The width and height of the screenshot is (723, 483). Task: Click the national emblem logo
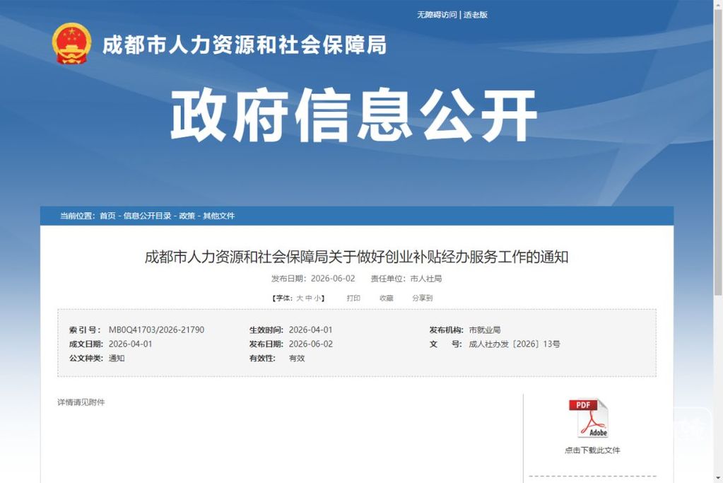(x=71, y=44)
